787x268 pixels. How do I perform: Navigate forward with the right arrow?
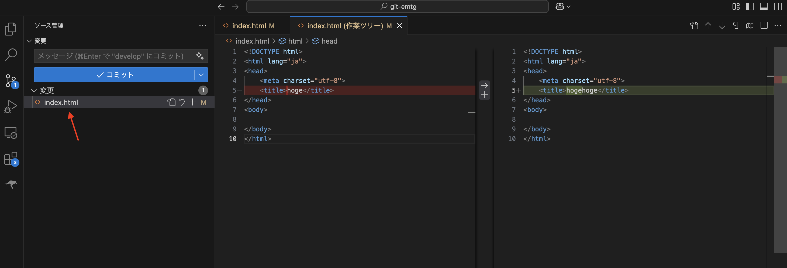point(235,7)
